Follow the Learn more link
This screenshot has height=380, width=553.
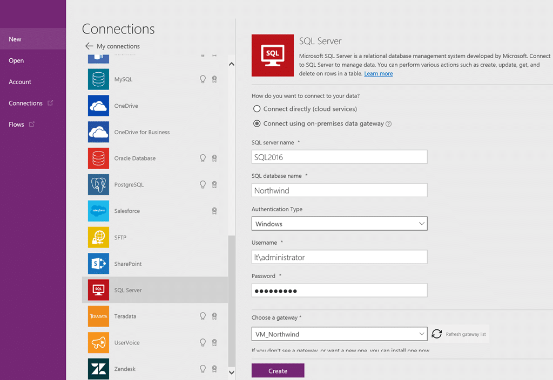pyautogui.click(x=379, y=73)
